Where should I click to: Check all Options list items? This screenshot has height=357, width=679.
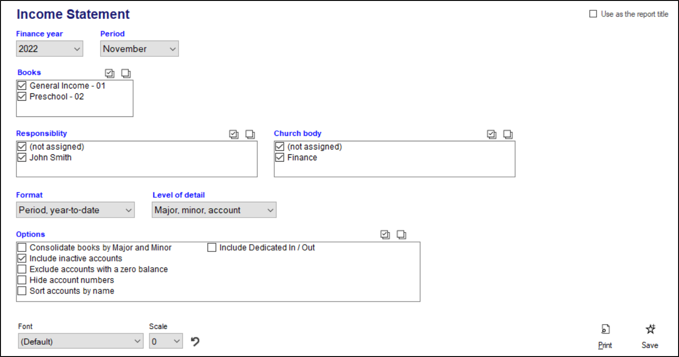click(385, 235)
